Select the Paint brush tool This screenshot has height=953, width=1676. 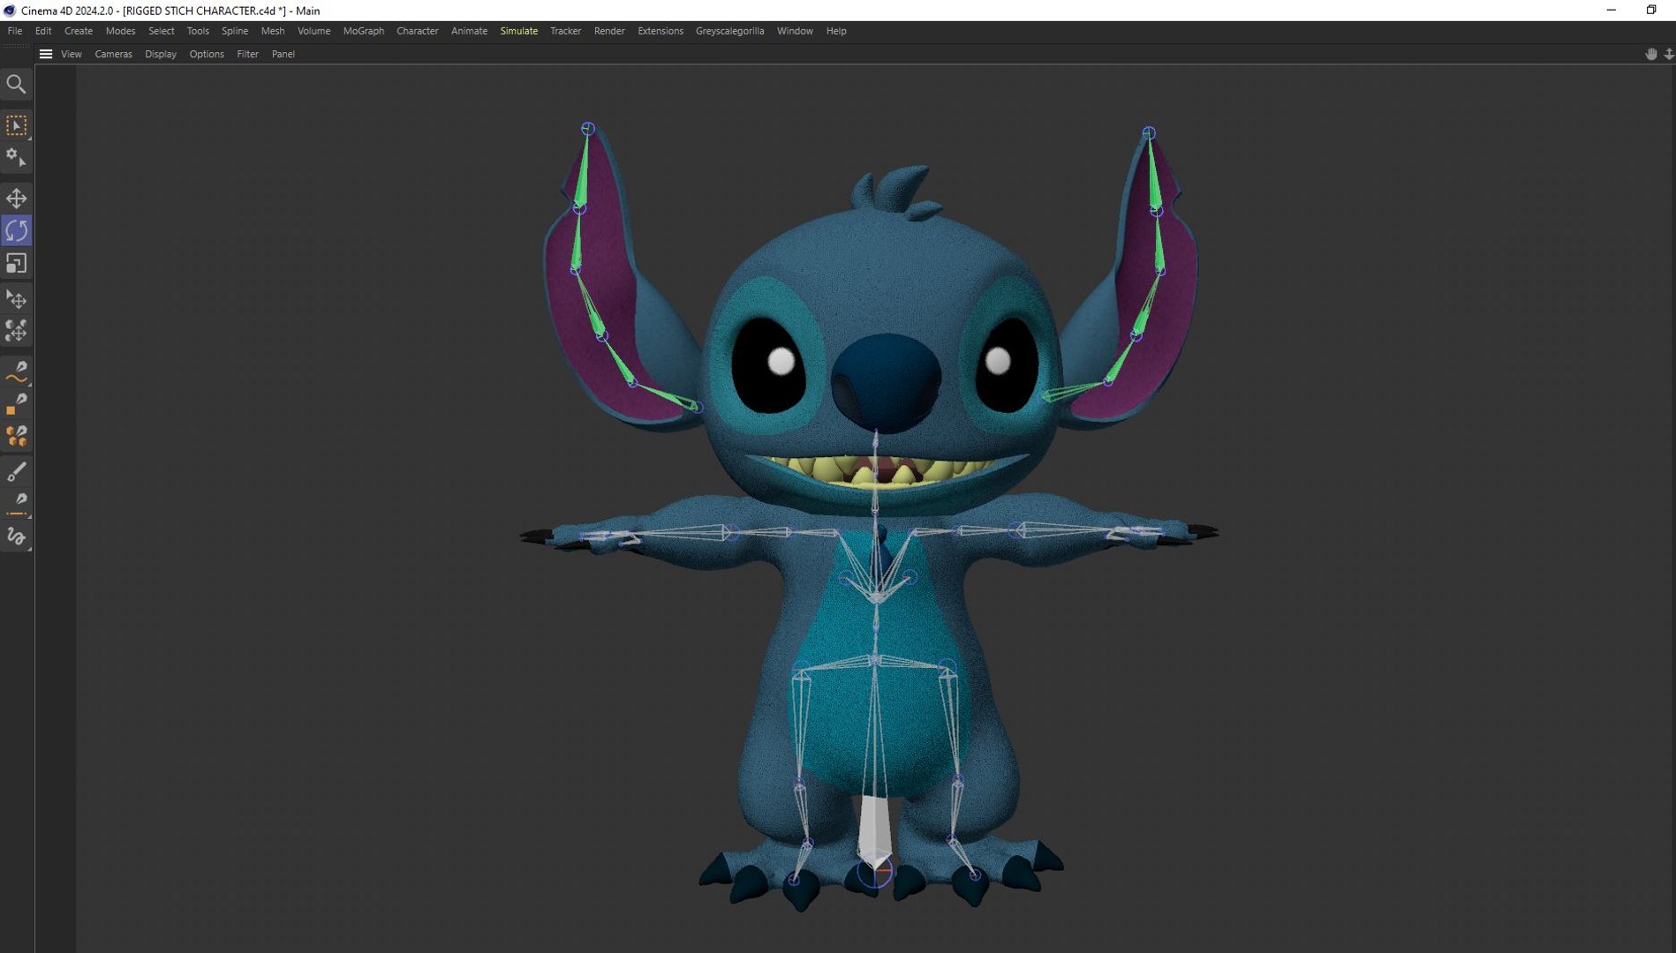[16, 471]
